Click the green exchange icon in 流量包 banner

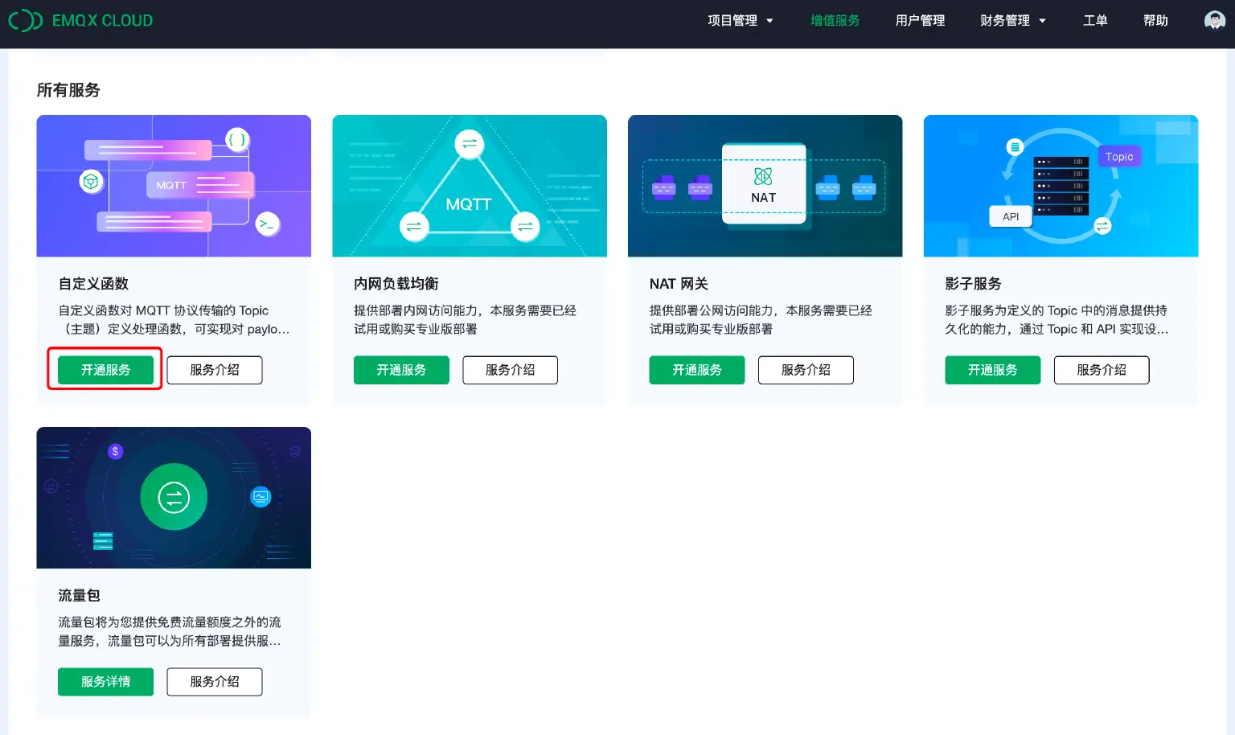point(174,497)
